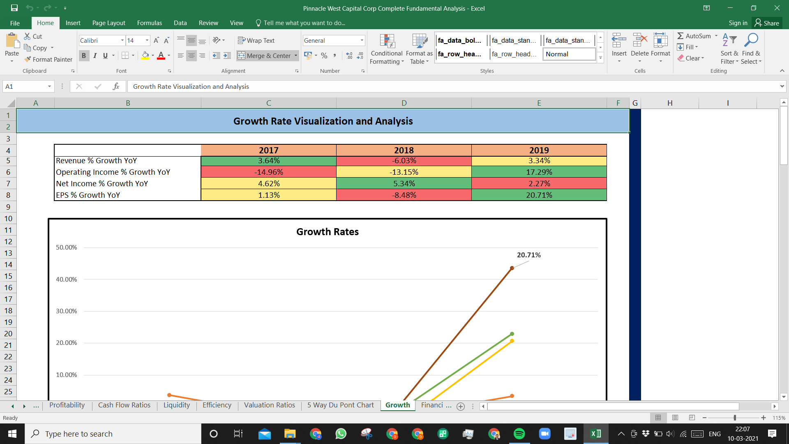
Task: Click the Cut scissors icon
Action: [28, 36]
